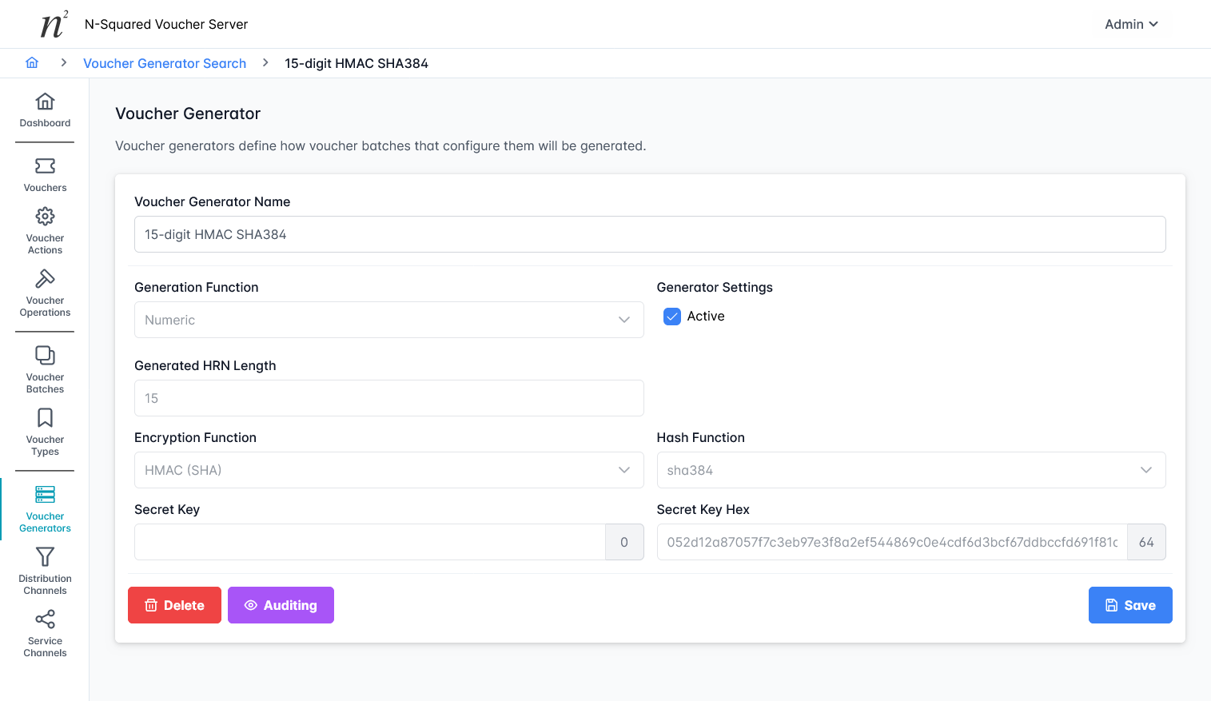Uncheck the Active checkbox

[672, 317]
